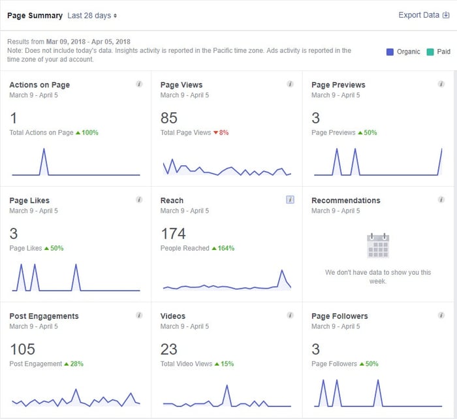
Task: Click the Paid green legend swatch
Action: click(430, 52)
